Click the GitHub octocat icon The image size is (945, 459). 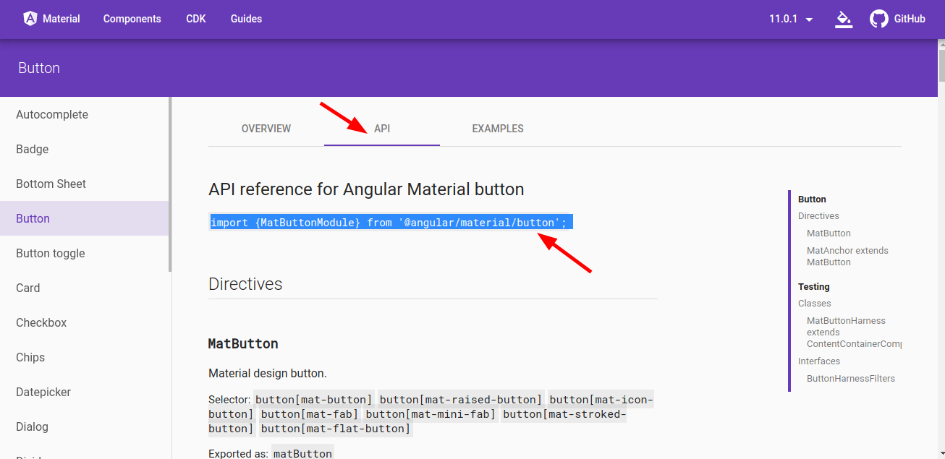879,19
